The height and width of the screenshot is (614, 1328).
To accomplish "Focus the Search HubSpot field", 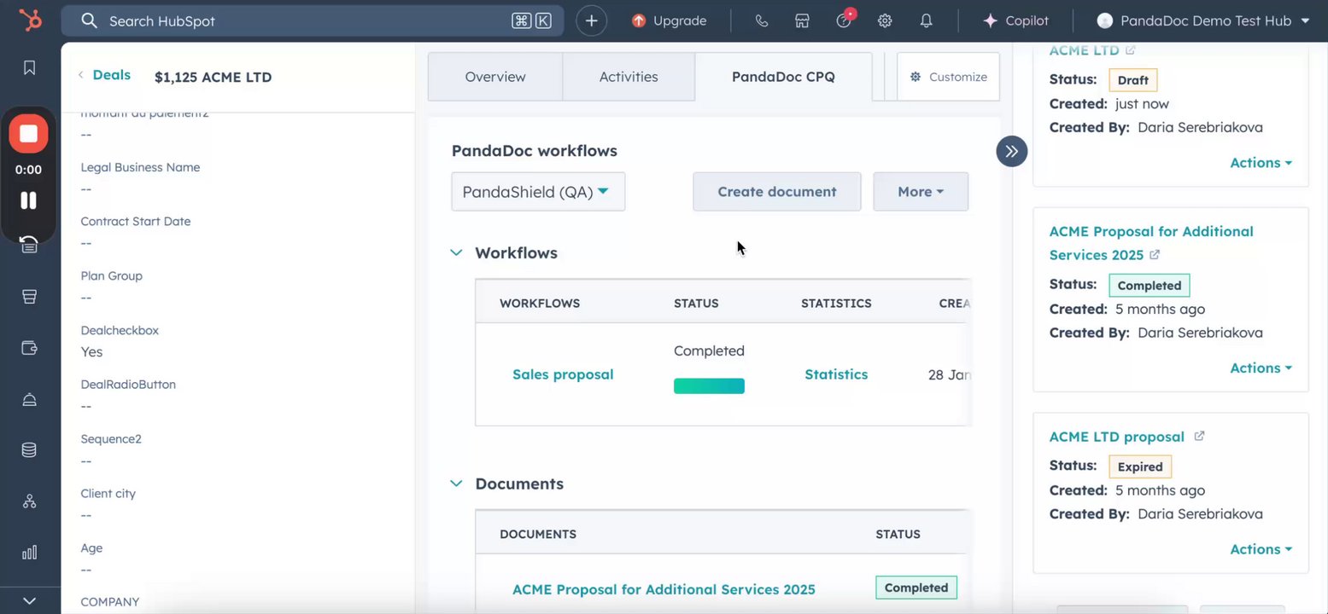I will tap(313, 20).
